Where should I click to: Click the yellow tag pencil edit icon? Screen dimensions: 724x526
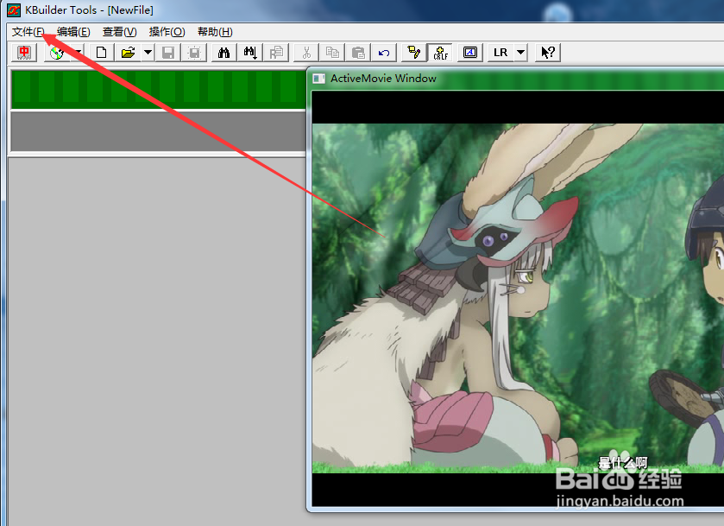(414, 53)
